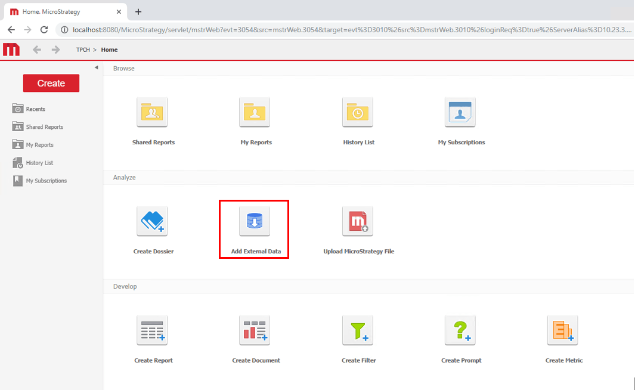
Task: Open History List tile in Browse
Action: coord(358,113)
